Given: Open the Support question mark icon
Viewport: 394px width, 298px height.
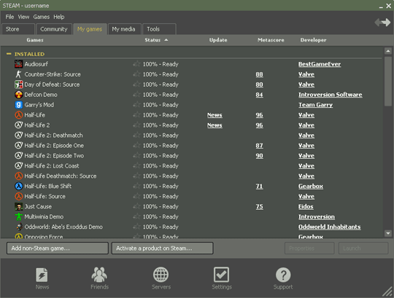Looking at the screenshot, I should [283, 275].
